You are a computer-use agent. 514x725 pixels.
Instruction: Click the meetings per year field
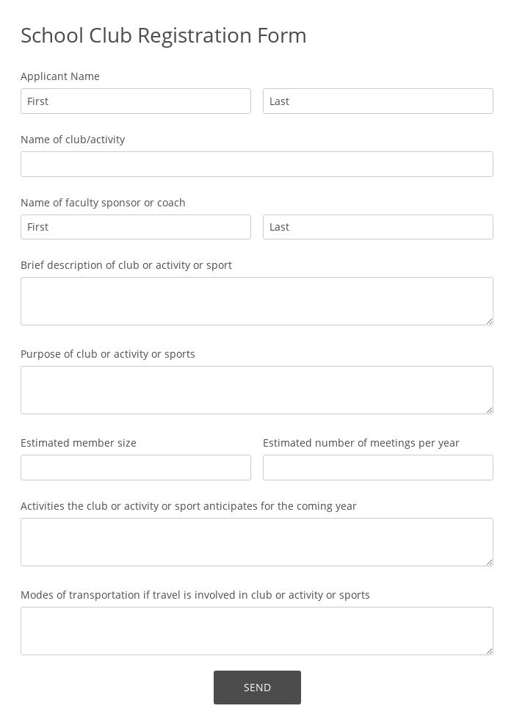click(378, 467)
